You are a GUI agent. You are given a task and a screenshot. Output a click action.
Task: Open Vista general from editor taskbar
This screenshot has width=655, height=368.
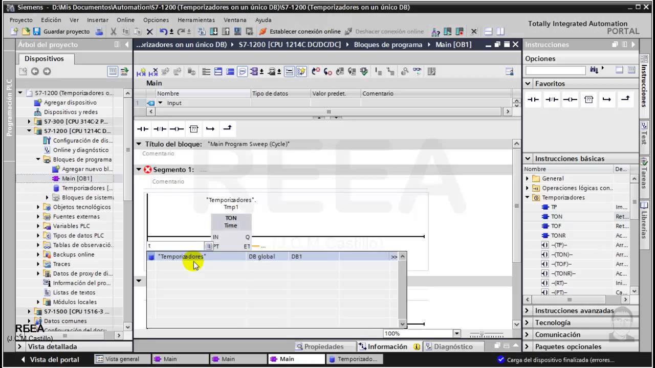(x=122, y=359)
